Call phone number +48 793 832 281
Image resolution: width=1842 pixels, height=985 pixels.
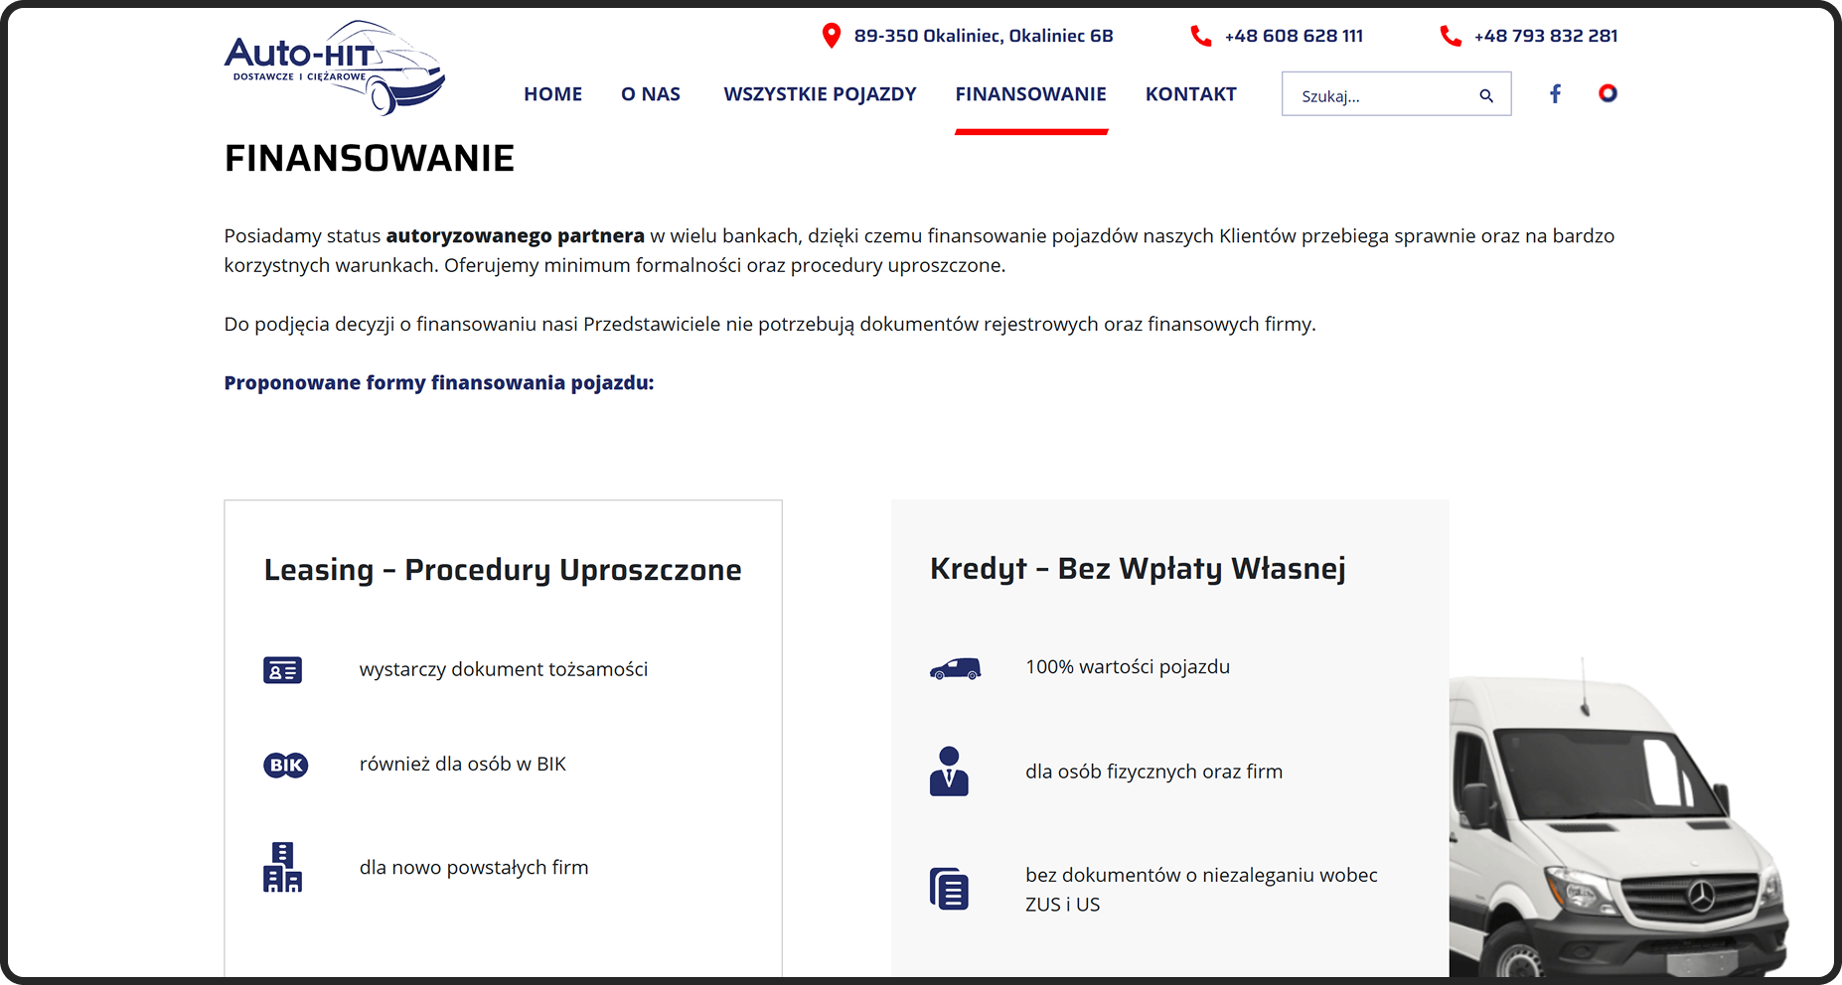tap(1545, 36)
